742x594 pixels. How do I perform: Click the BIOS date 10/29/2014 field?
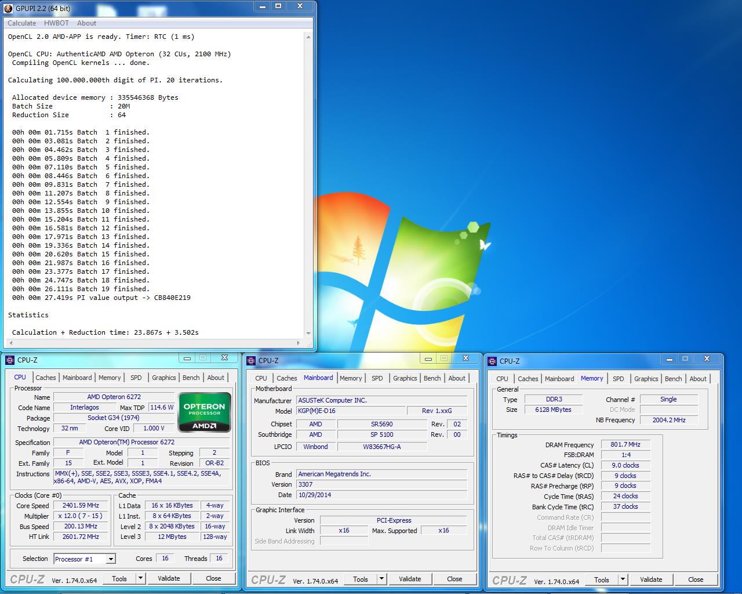click(381, 495)
